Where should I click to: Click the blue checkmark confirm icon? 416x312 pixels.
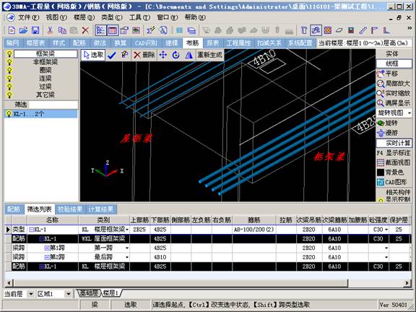(112, 55)
